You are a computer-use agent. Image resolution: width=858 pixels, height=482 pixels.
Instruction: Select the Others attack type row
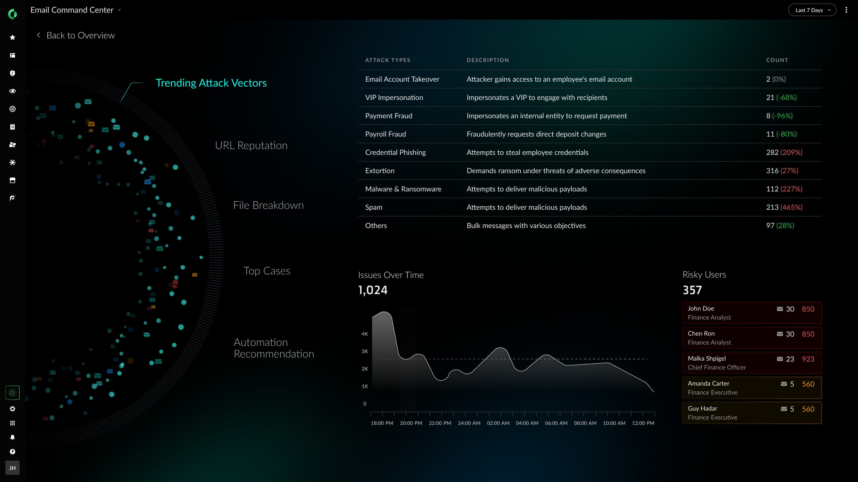590,225
